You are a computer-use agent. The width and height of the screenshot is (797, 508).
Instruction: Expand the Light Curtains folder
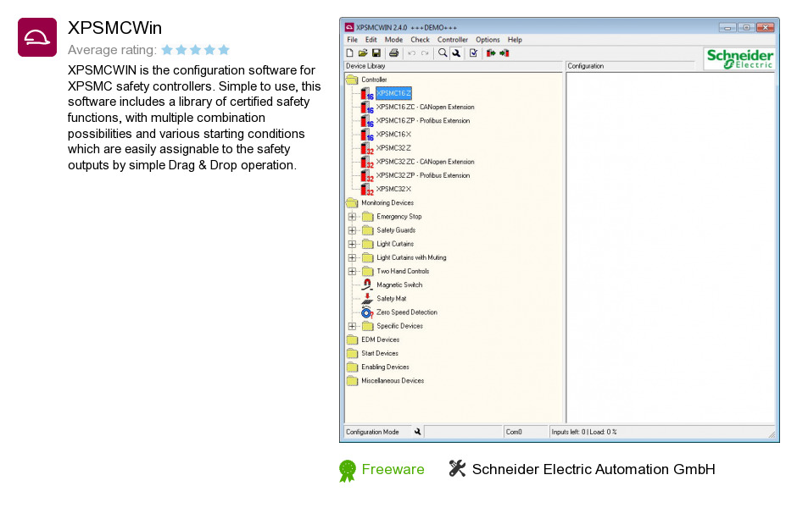pyautogui.click(x=352, y=244)
